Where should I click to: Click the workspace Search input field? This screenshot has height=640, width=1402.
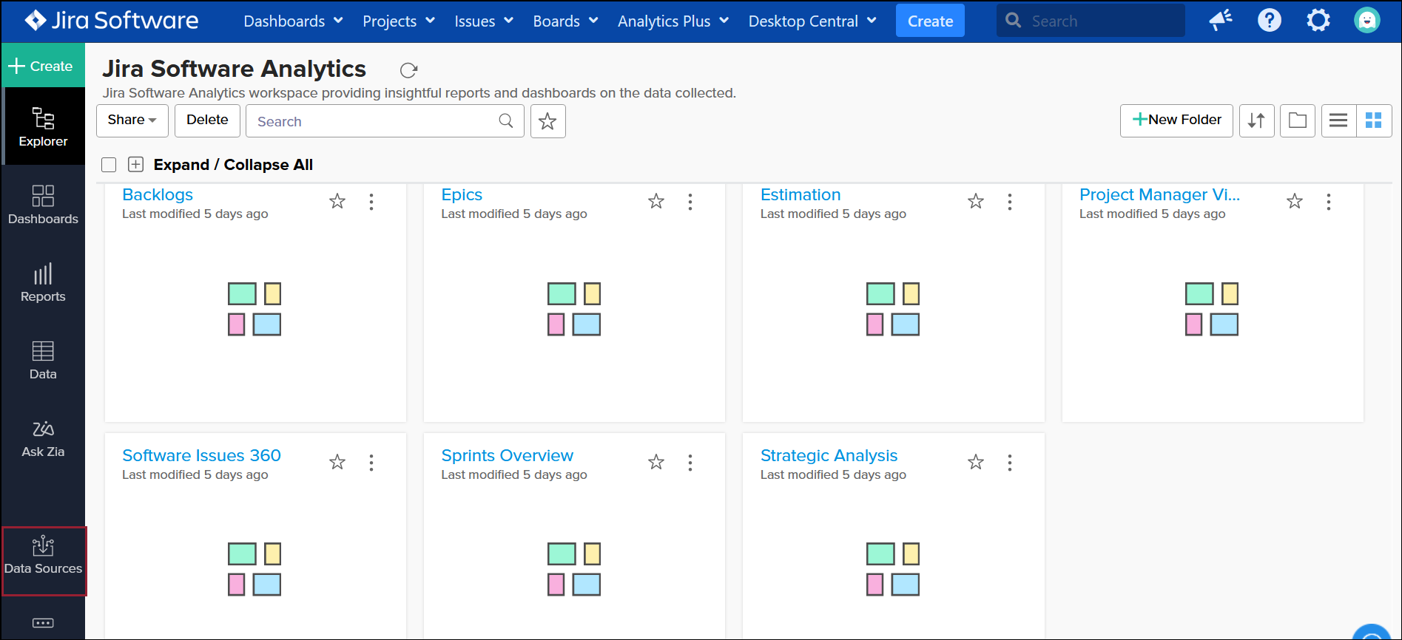pos(374,121)
